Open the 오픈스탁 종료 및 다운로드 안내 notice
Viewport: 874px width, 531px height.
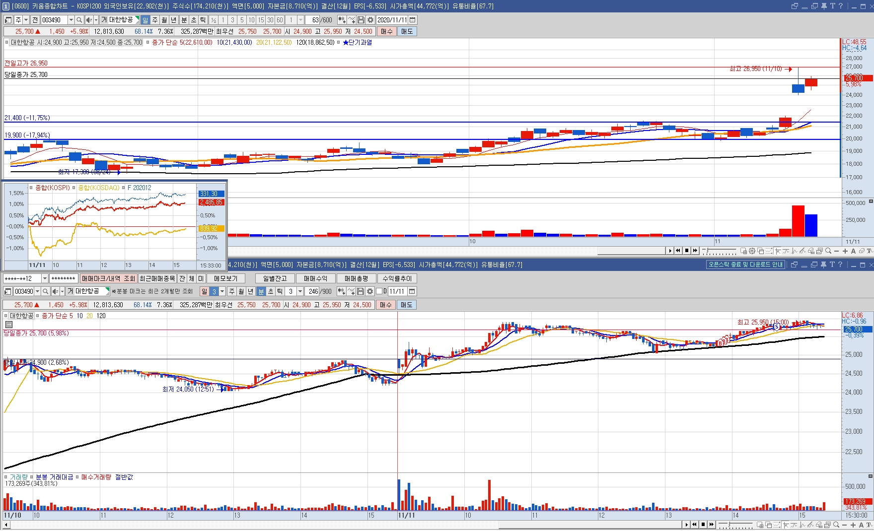tap(745, 265)
